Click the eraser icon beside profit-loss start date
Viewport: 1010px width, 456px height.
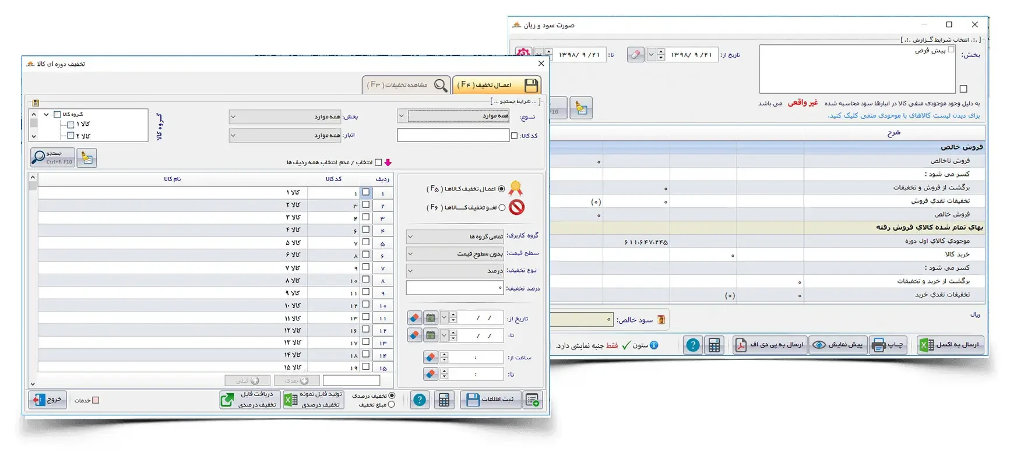click(635, 55)
